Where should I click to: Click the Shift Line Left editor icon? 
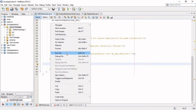93,17
